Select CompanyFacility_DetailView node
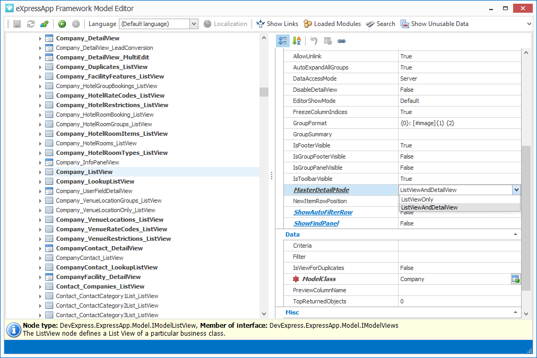Image resolution: width=537 pixels, height=358 pixels. [98, 277]
